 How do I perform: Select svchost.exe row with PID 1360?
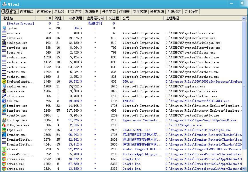[121, 77]
